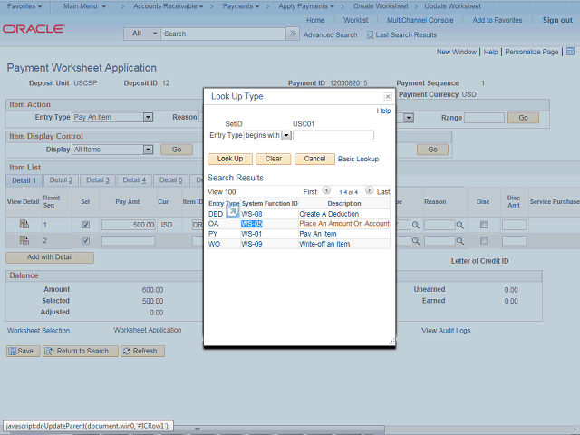Click the Reason lookup magnifier in row 1

pos(459,224)
